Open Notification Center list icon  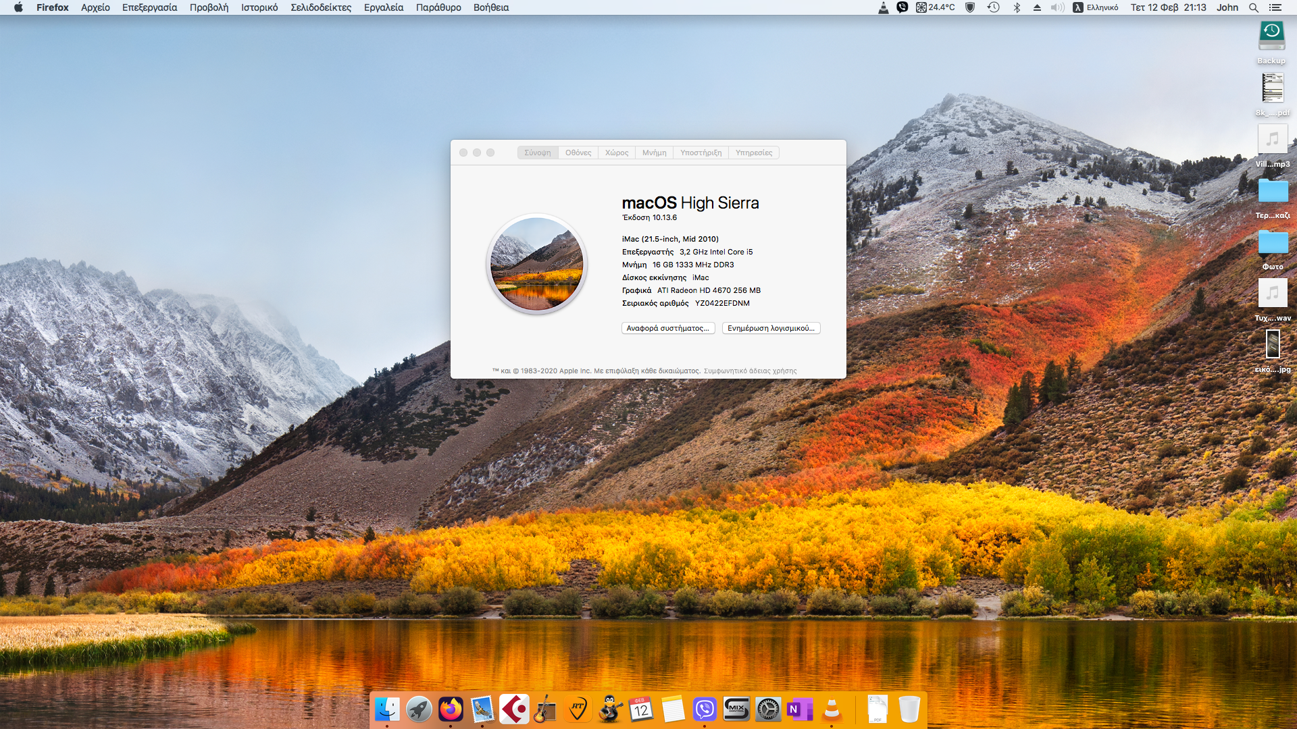1275,7
